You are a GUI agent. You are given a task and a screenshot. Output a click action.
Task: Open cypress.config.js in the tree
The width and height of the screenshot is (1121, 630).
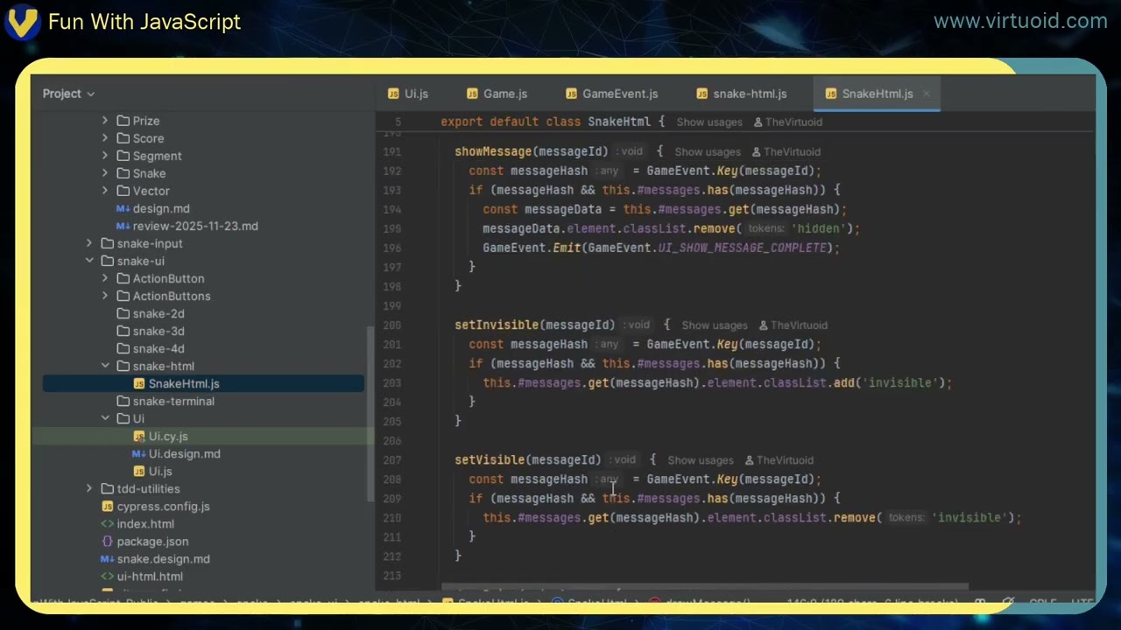click(164, 506)
